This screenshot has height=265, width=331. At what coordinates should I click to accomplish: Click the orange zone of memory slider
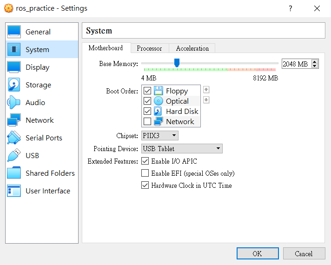point(242,69)
